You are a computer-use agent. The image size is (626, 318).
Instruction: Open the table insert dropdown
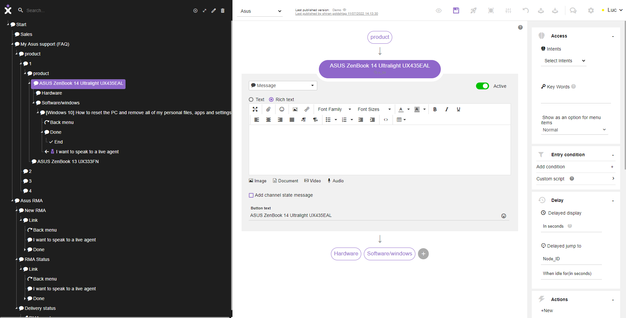[x=401, y=120]
